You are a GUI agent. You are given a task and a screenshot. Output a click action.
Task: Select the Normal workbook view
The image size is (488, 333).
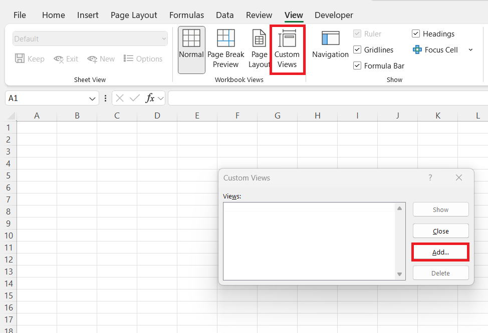point(191,49)
